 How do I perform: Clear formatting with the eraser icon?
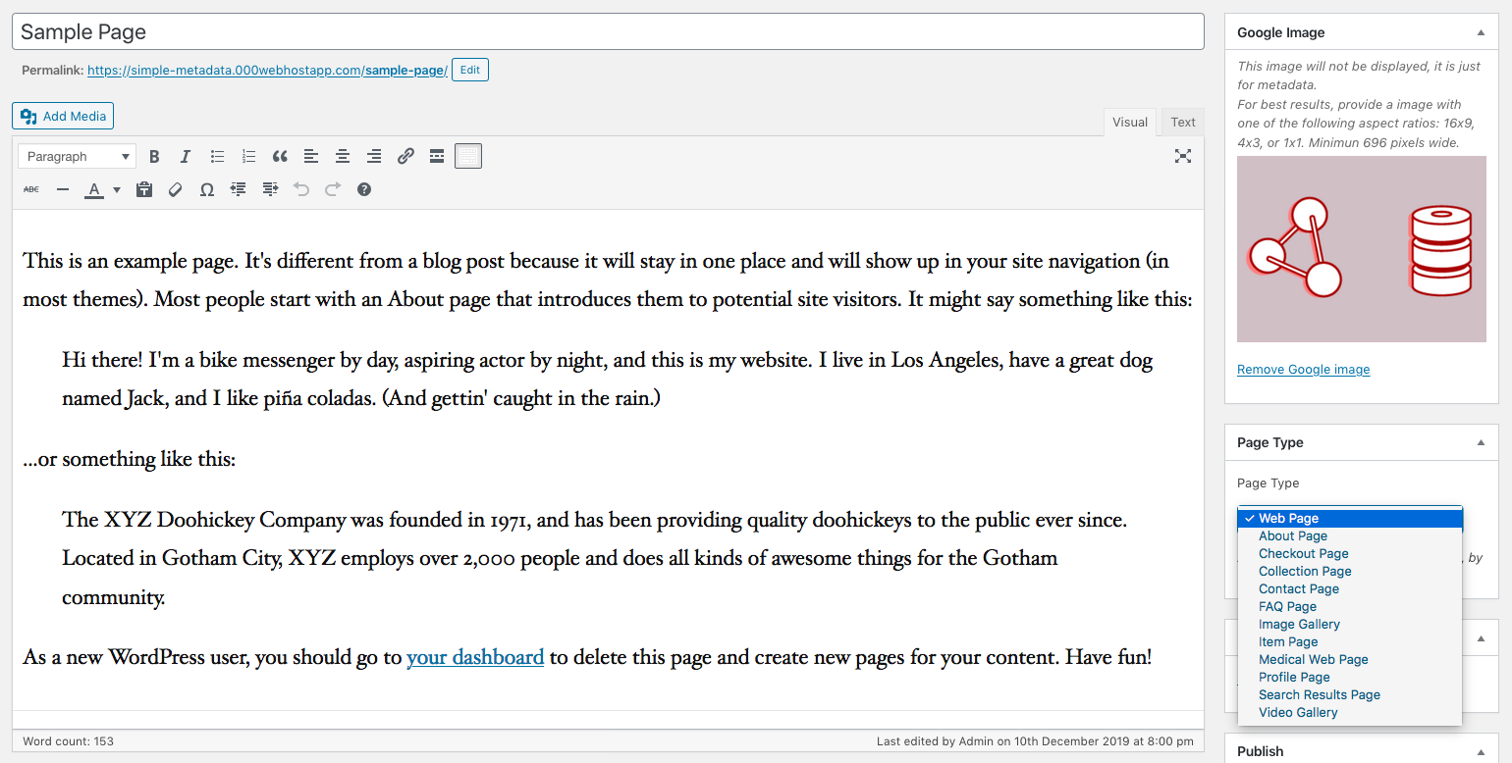pyautogui.click(x=176, y=189)
